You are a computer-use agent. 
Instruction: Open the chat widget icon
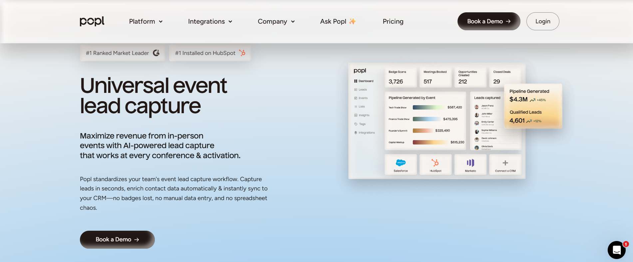coord(617,250)
